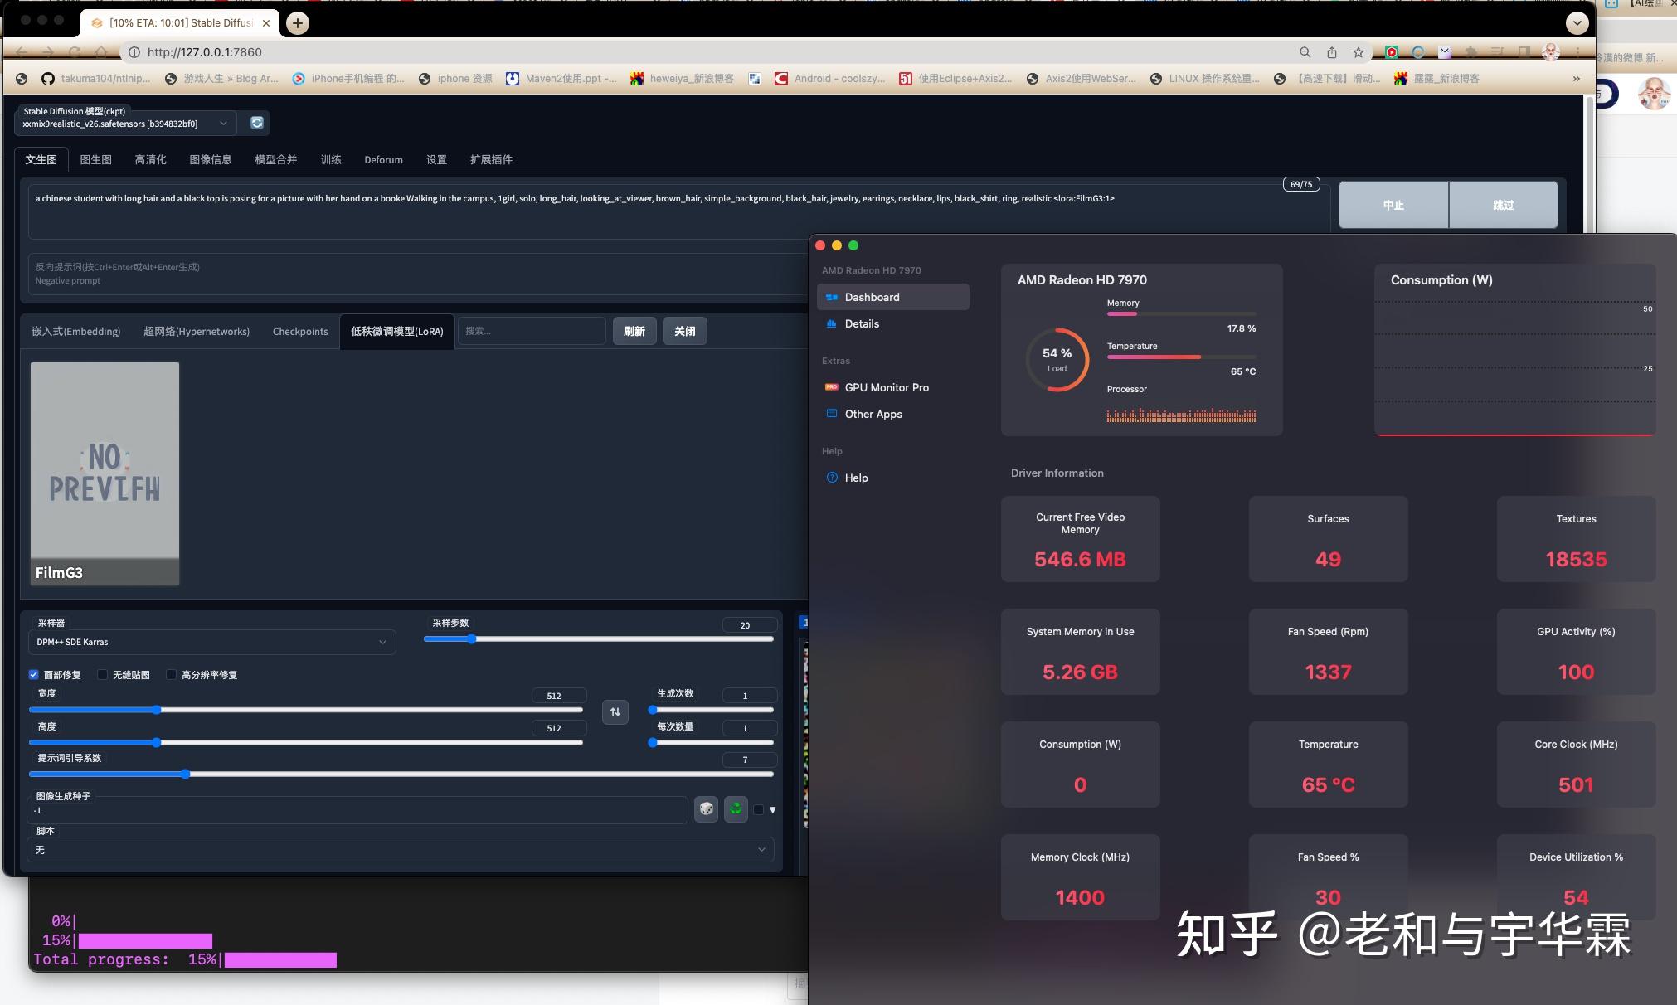Open the sampler DPM++ SDE Karras dropdown
Screen dimensions: 1677x1005
click(211, 642)
